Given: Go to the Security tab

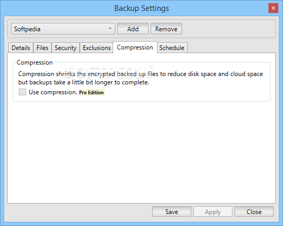Looking at the screenshot, I should [66, 48].
